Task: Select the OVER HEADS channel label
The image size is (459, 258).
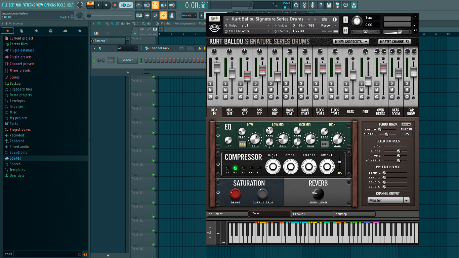Action: pyautogui.click(x=381, y=112)
